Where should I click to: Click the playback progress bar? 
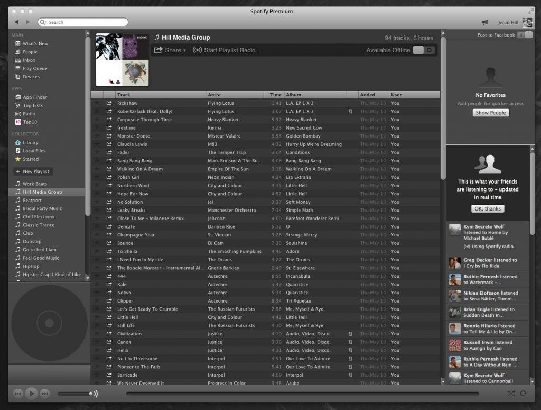tap(302, 394)
